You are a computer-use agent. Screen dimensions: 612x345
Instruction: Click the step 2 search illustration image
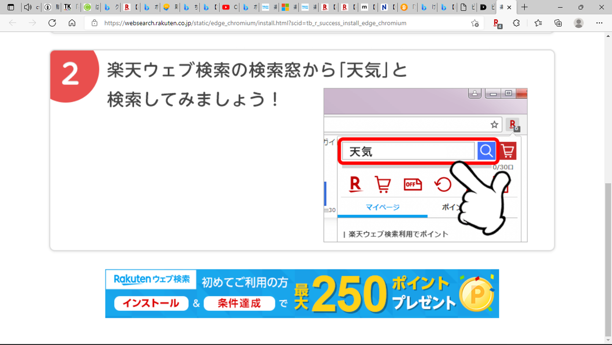pyautogui.click(x=425, y=165)
